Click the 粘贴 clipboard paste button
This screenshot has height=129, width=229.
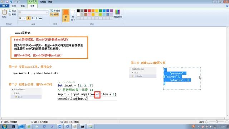click(x=4, y=14)
